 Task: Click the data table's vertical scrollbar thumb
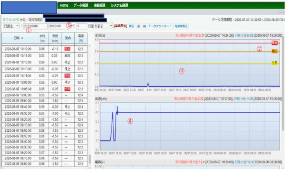click(x=90, y=160)
